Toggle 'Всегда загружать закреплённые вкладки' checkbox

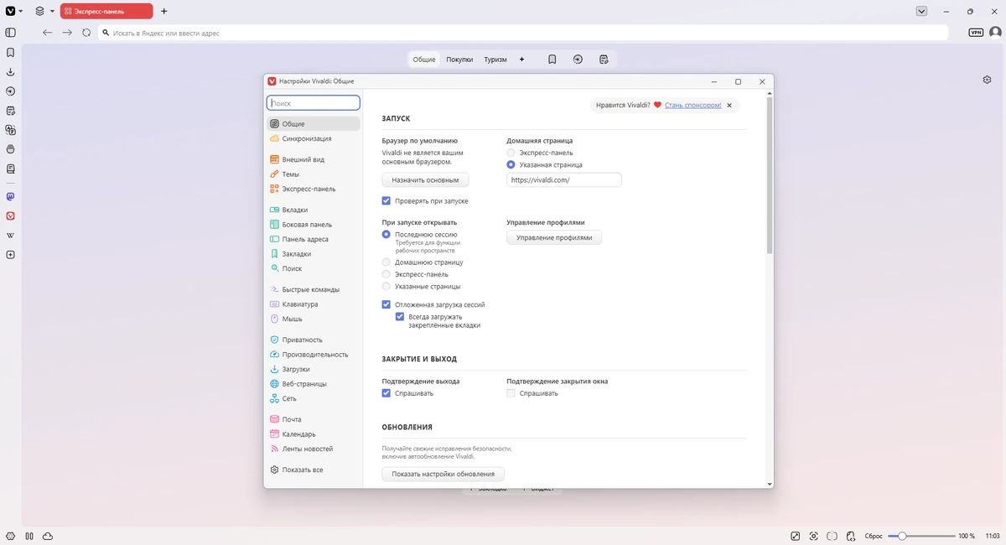pos(400,317)
